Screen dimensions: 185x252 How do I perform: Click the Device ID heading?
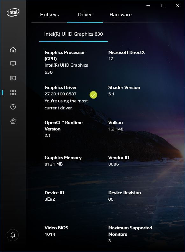point(54,193)
